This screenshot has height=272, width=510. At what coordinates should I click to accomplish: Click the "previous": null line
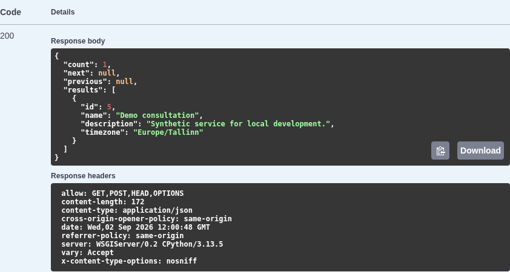(x=100, y=82)
